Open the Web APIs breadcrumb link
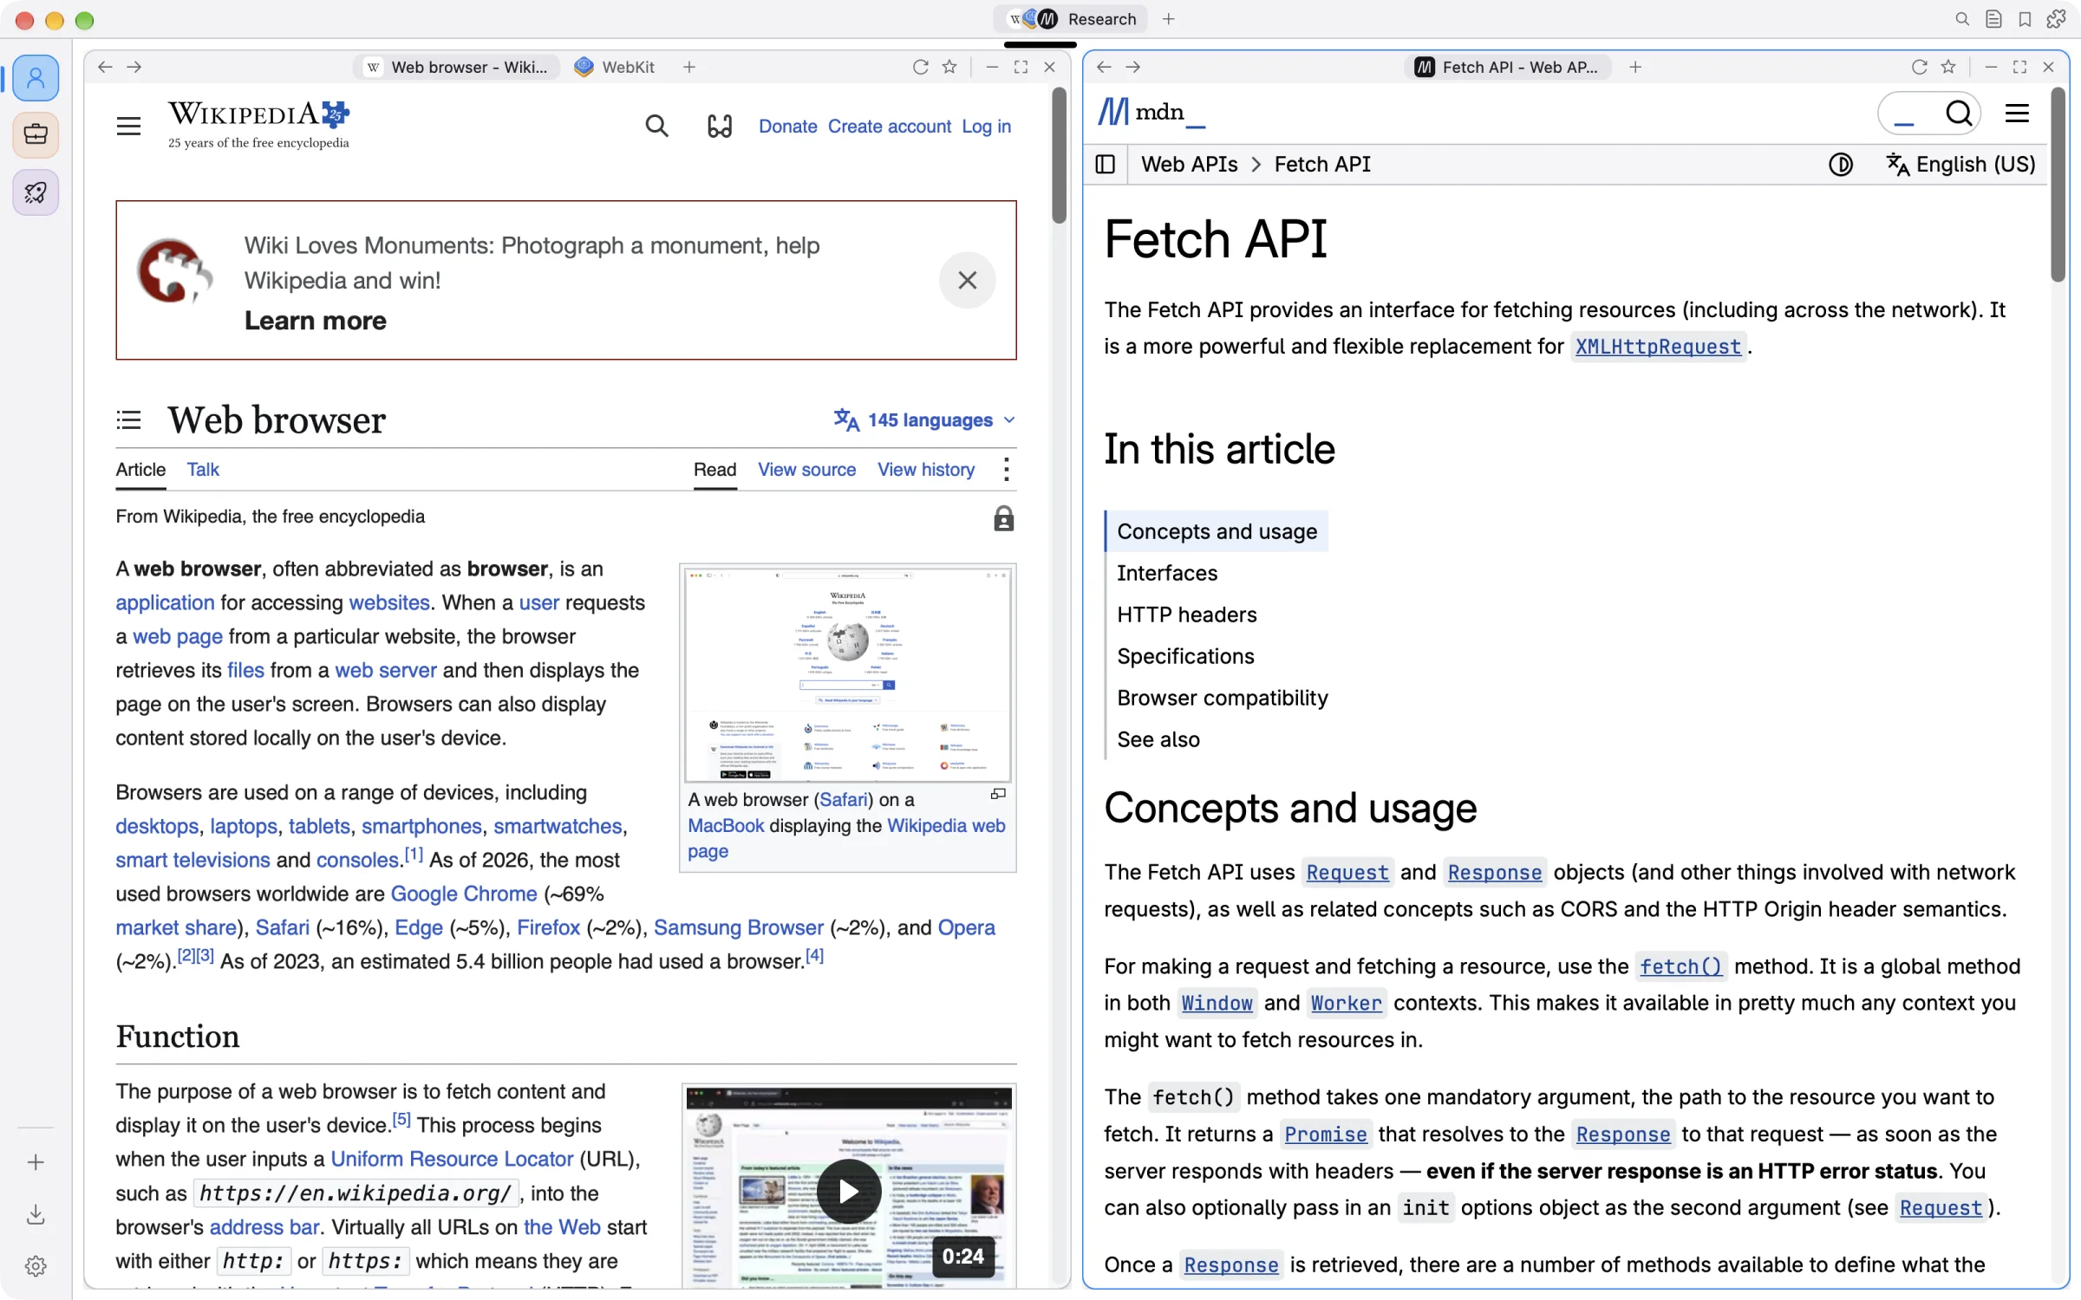The width and height of the screenshot is (2081, 1300). point(1189,165)
